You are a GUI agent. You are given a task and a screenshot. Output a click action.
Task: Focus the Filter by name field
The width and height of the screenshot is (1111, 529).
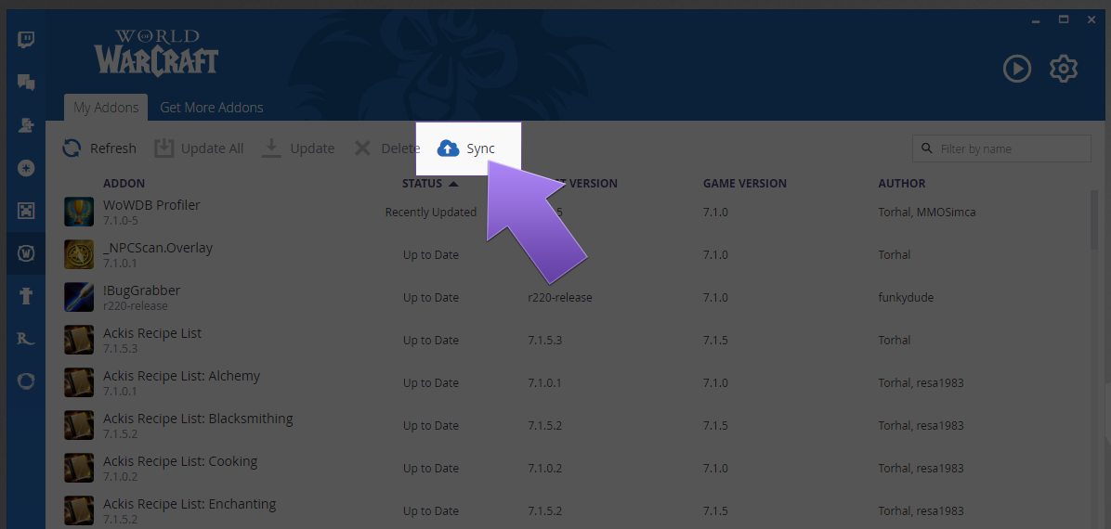point(1001,148)
